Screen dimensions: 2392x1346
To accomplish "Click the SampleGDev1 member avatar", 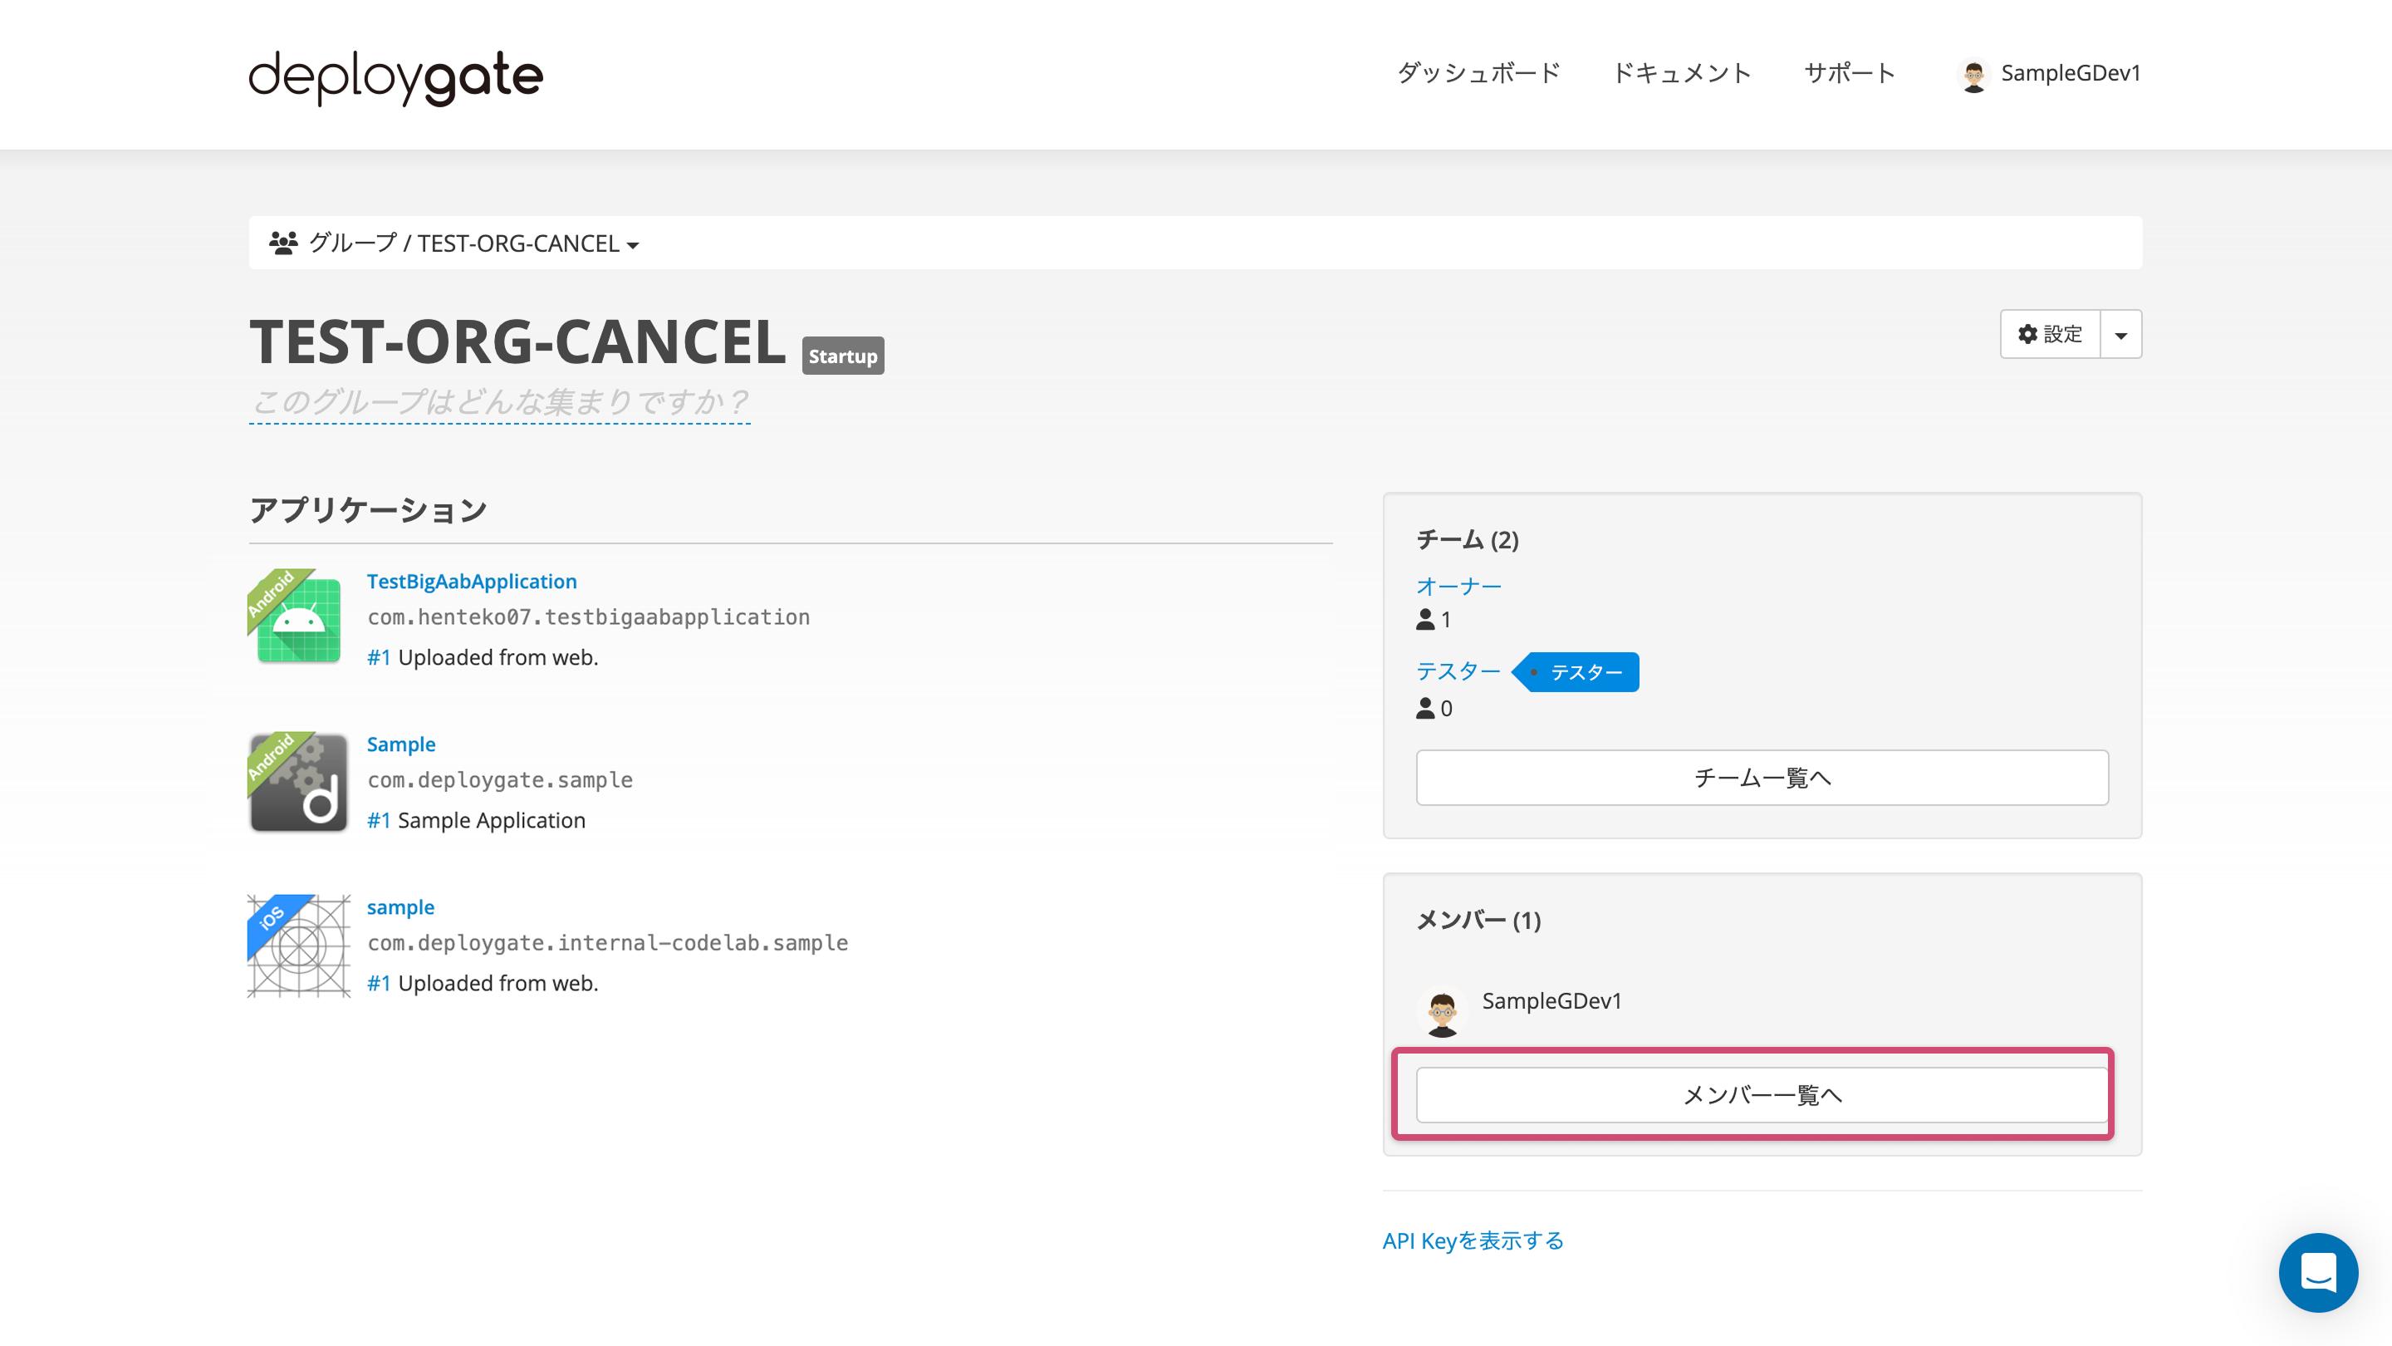I will (1443, 1013).
